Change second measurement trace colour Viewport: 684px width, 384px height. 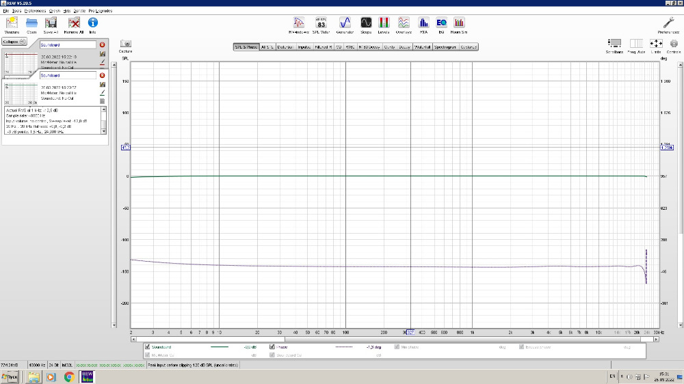click(103, 93)
